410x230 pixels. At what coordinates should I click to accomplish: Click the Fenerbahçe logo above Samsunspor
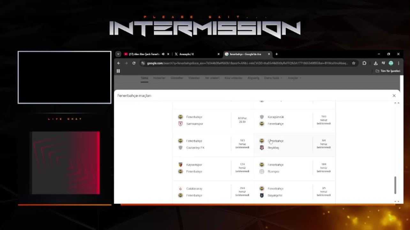(x=180, y=117)
